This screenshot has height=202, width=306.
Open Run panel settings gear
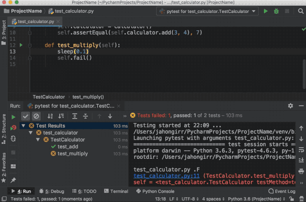point(290,106)
